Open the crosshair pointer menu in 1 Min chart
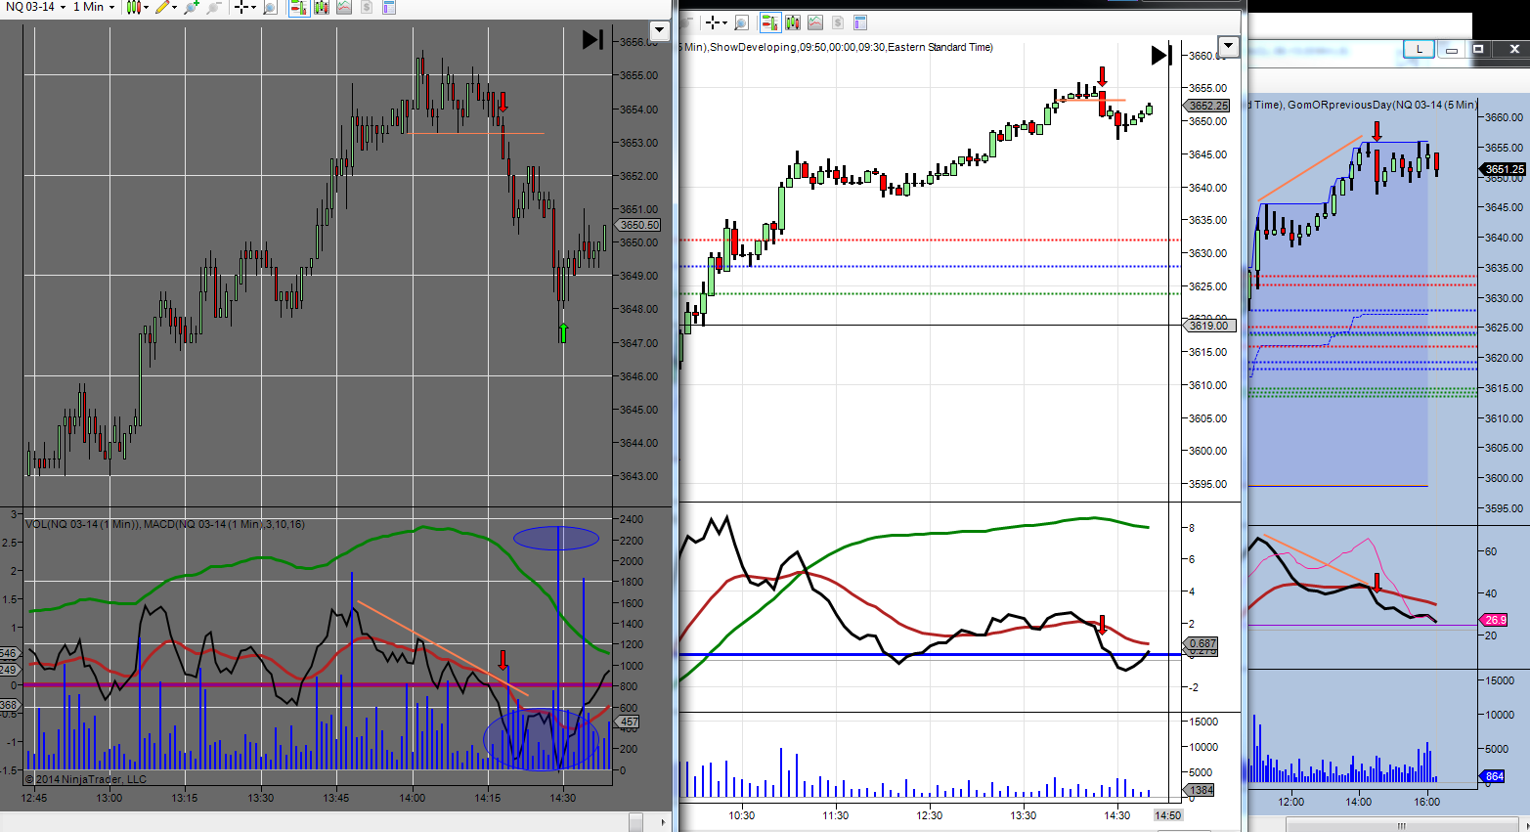Image resolution: width=1530 pixels, height=832 pixels. point(244,7)
